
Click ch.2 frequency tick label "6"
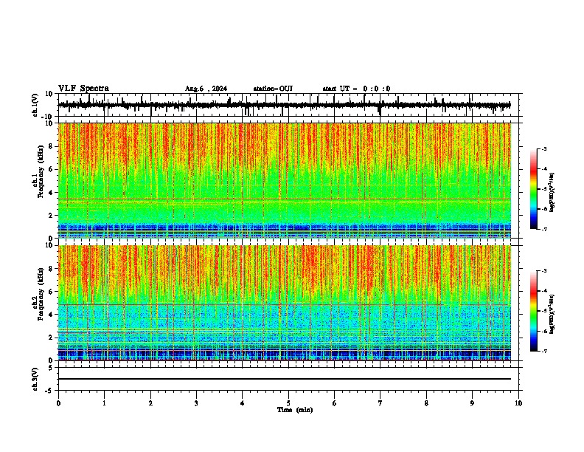coord(52,292)
